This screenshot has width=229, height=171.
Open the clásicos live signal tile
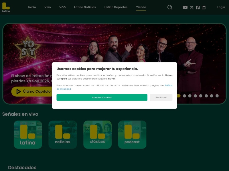pos(97,135)
